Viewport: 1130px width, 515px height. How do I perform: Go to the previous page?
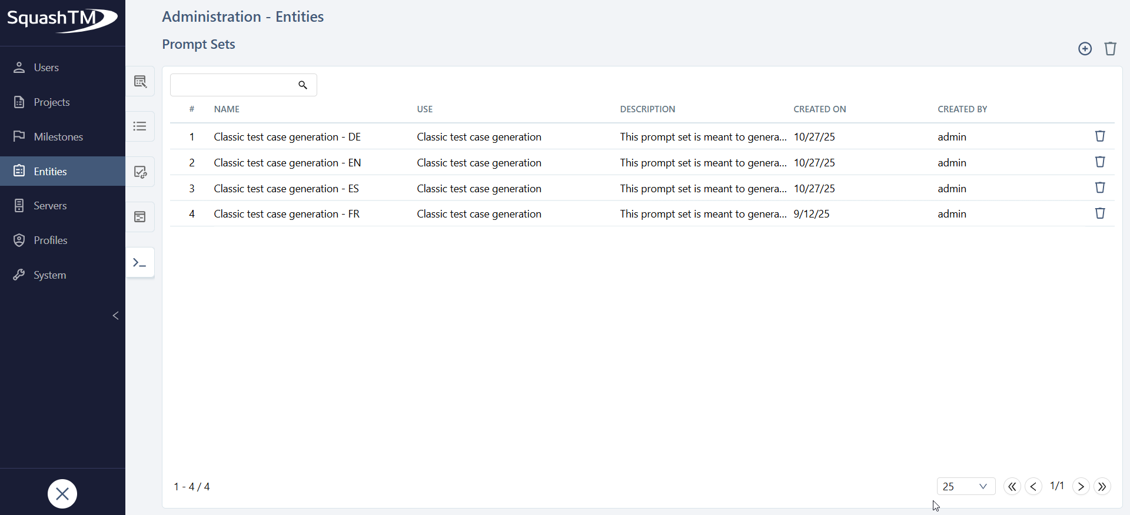(1033, 487)
